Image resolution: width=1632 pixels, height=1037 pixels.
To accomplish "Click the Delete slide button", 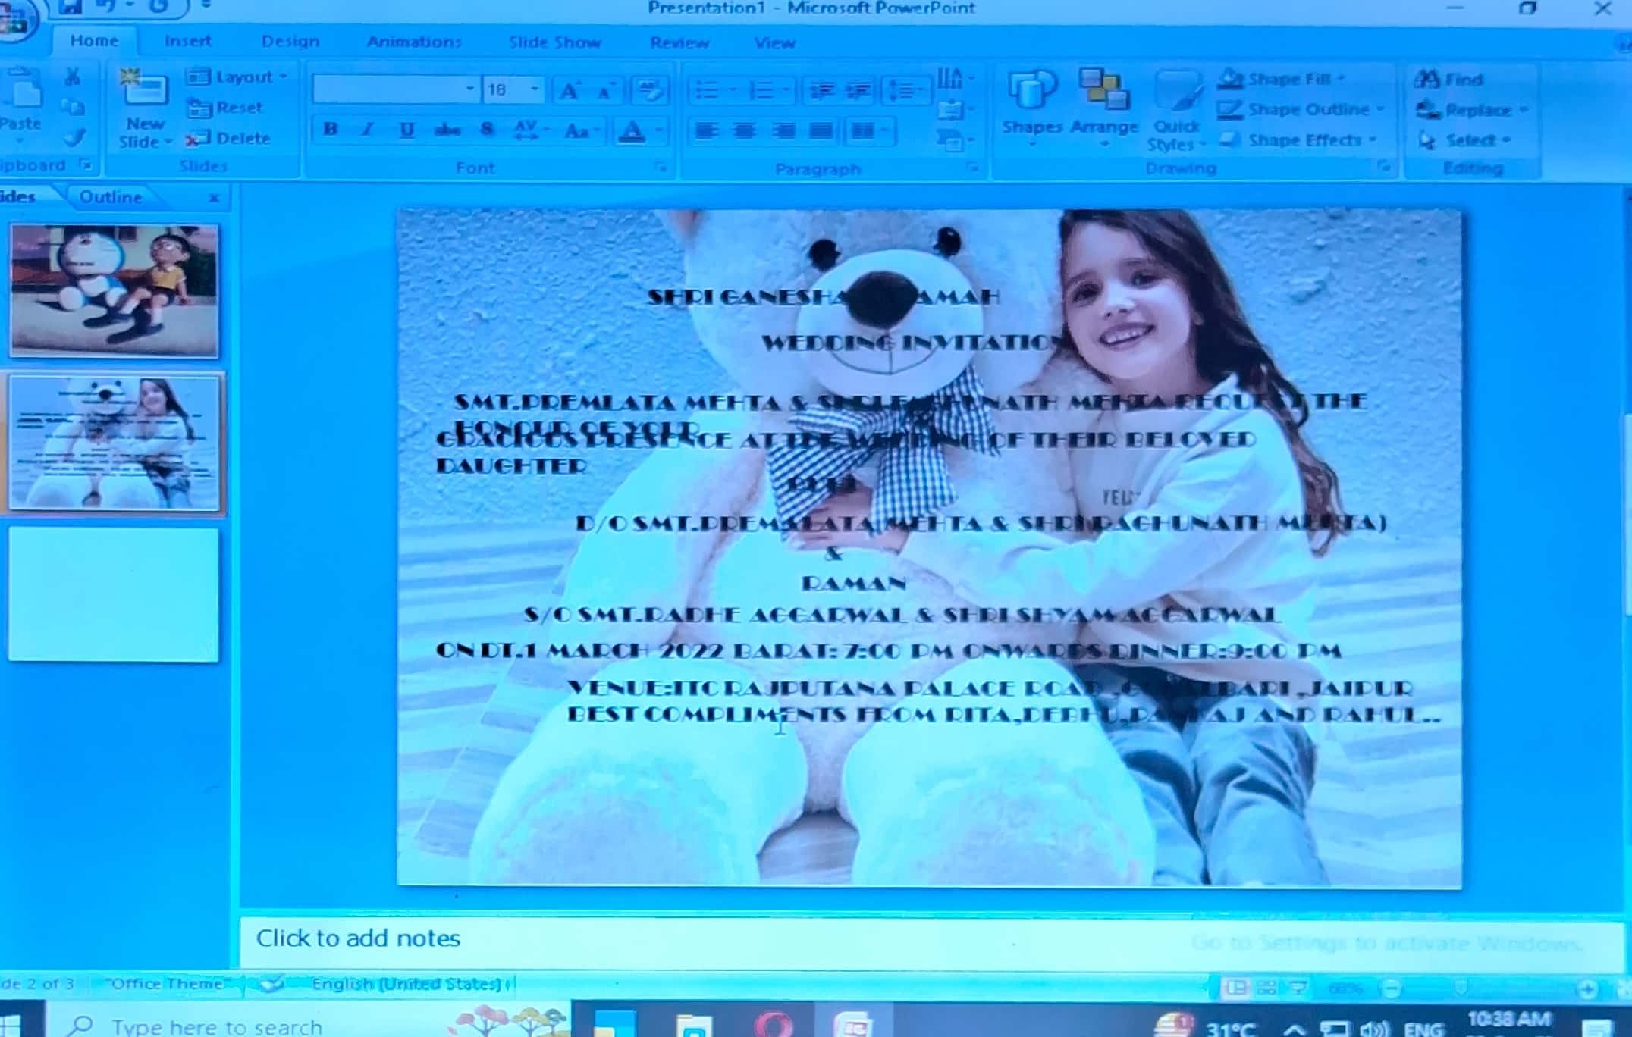I will (230, 139).
